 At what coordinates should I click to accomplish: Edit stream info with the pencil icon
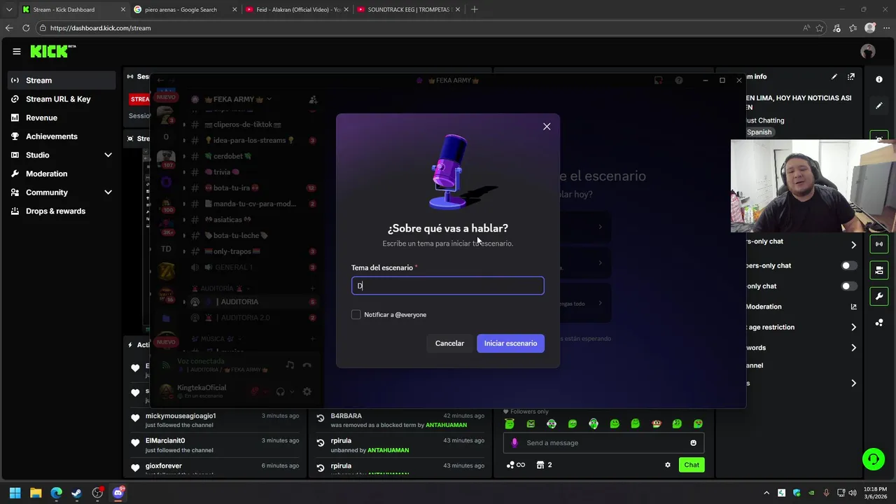834,77
